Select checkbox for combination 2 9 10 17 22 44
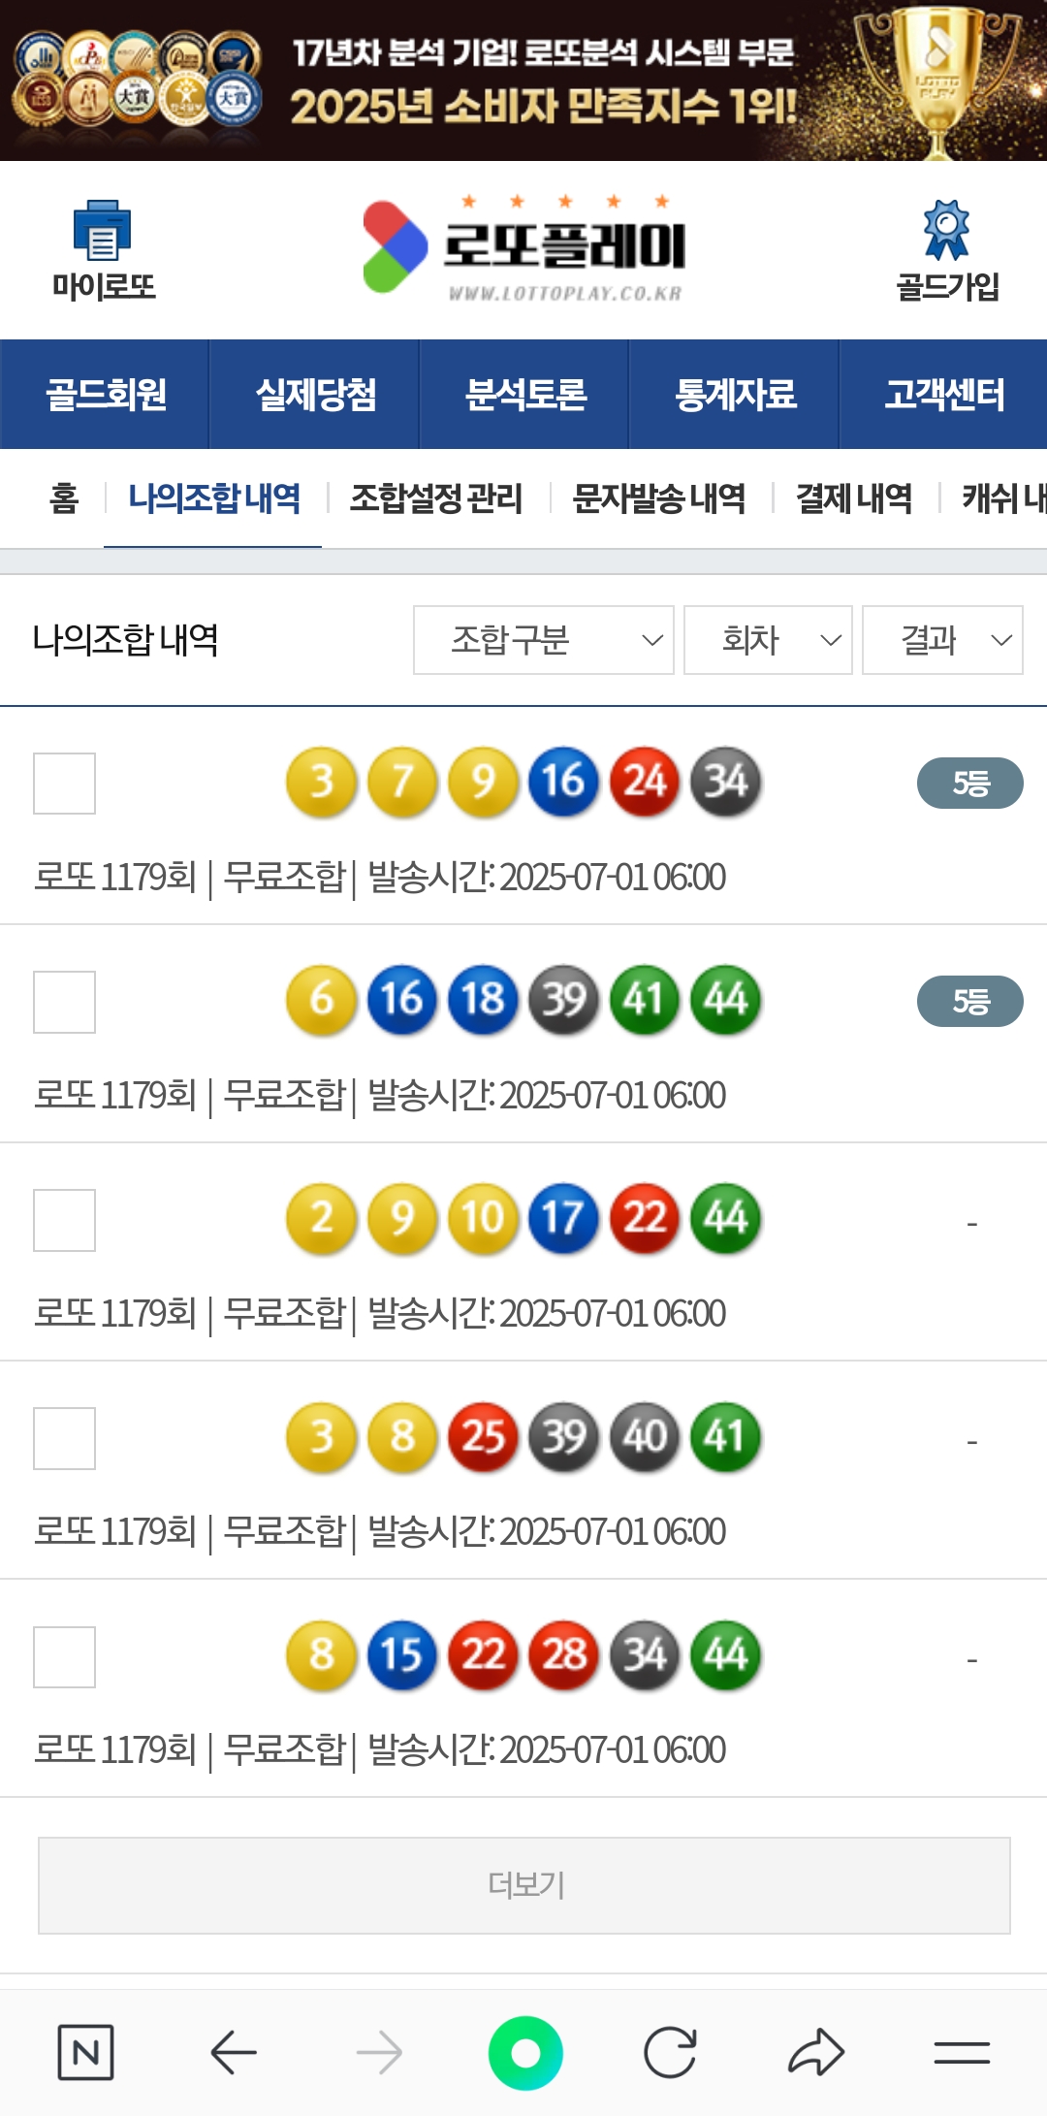The image size is (1047, 2116). point(64,1220)
